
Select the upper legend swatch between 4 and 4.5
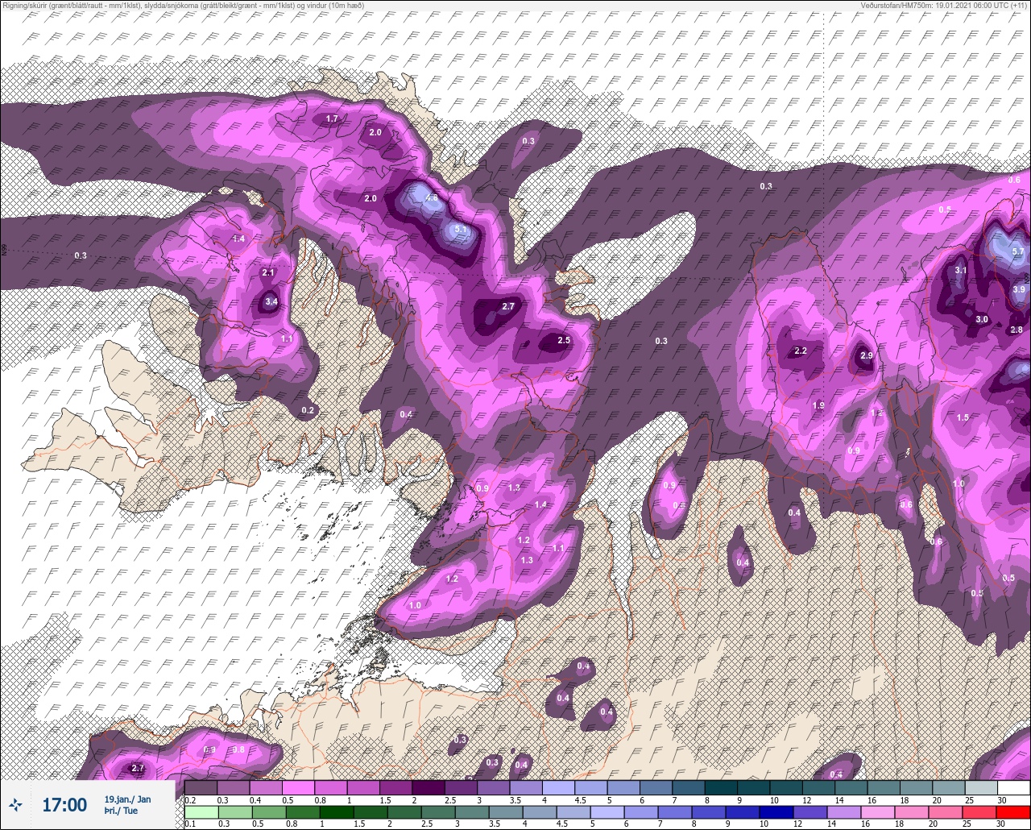click(x=558, y=787)
